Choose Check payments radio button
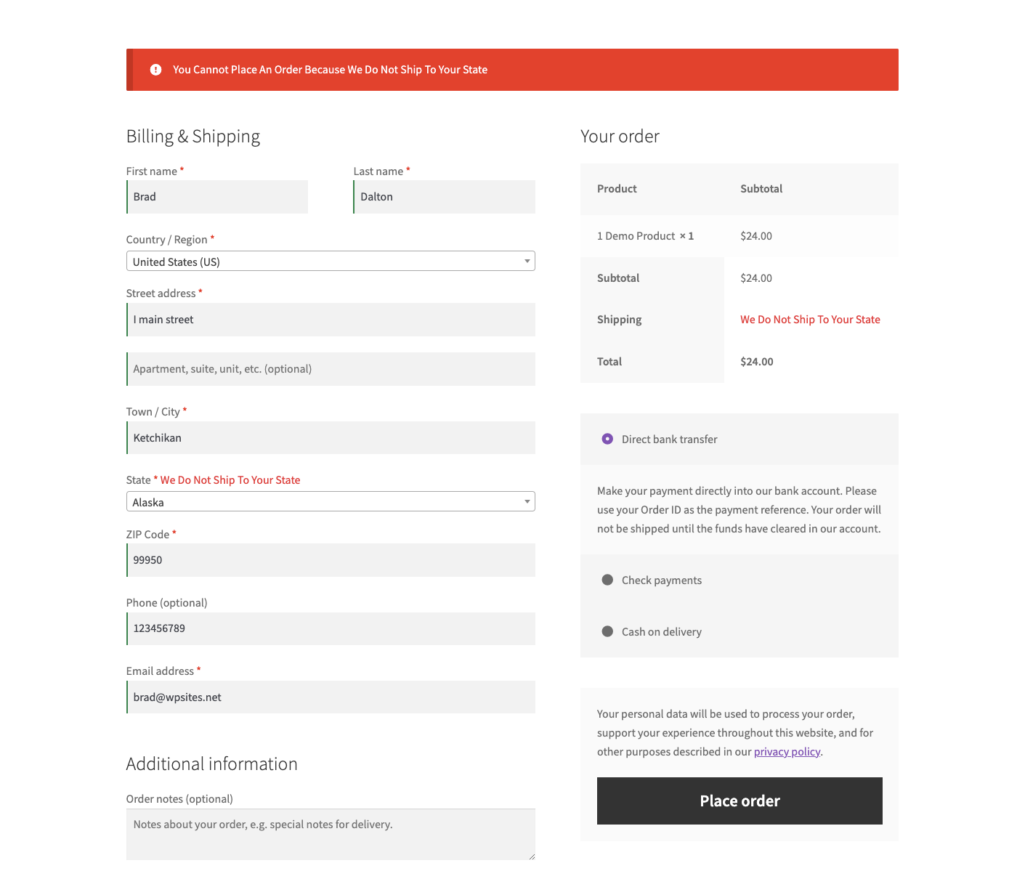Viewport: 1025px width, 895px height. click(607, 580)
